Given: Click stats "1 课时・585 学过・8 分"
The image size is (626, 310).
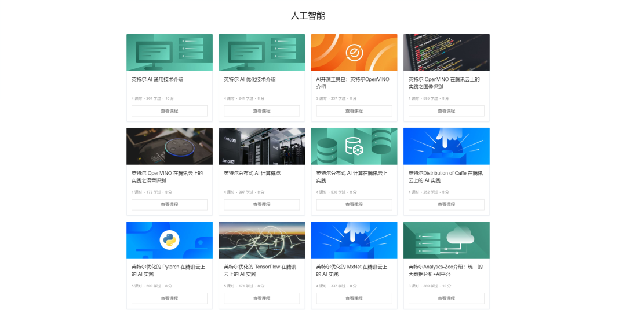Looking at the screenshot, I should pyautogui.click(x=429, y=98).
